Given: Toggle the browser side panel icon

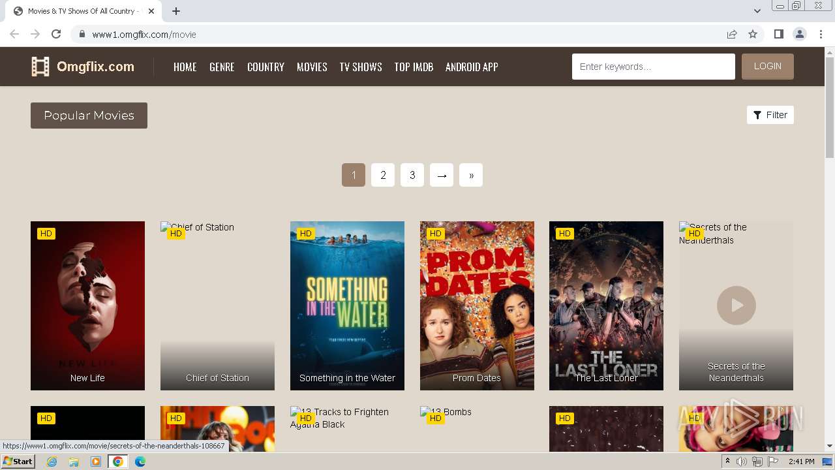Looking at the screenshot, I should pos(778,34).
